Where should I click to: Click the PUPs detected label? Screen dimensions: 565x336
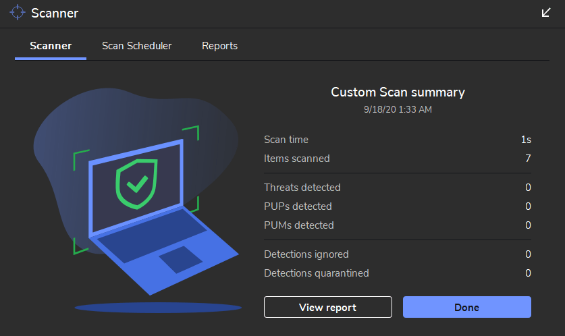coord(298,206)
